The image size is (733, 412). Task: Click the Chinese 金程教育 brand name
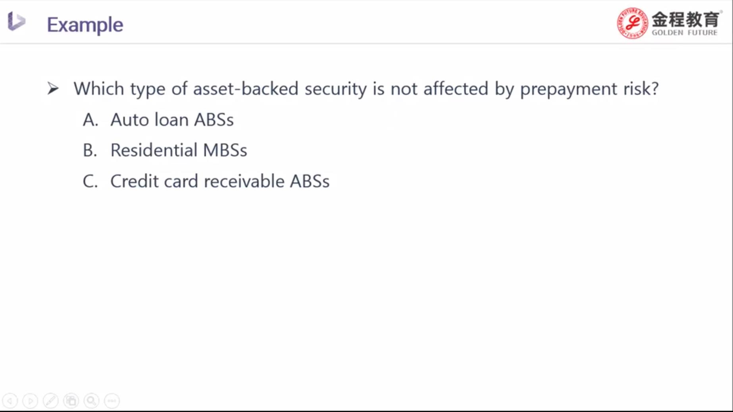tap(685, 19)
